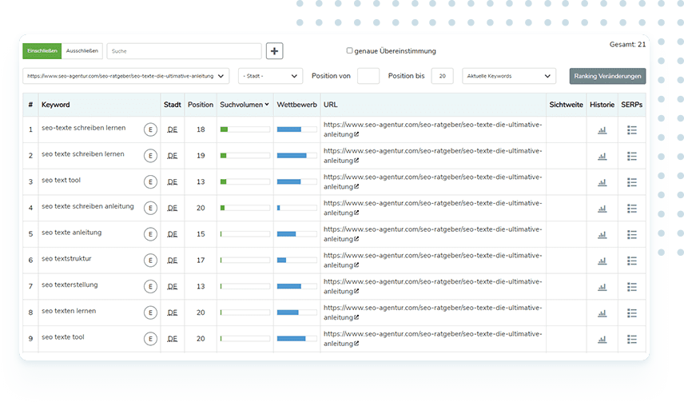Focus the Suche search field
Viewport: 684px width, 402px height.
184,51
